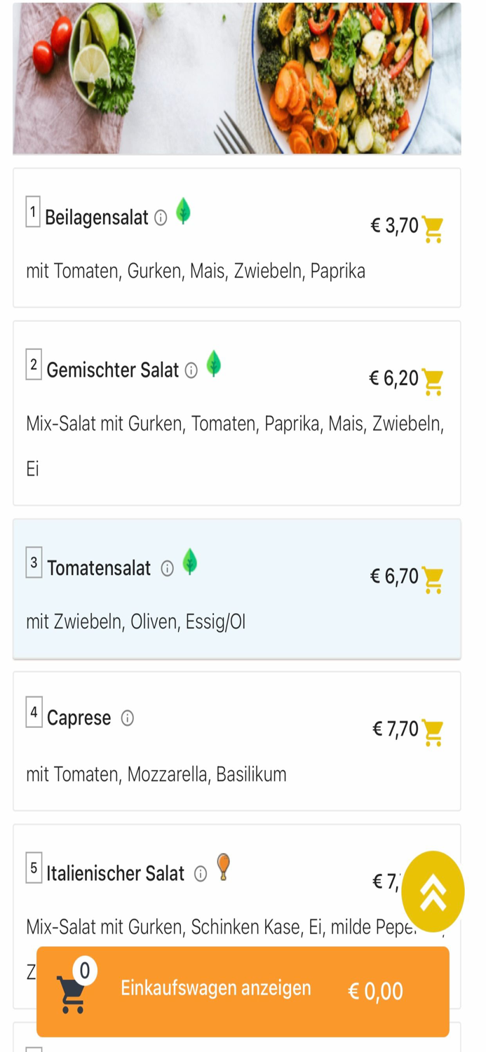
Task: Add Gemischter Salat to the cart
Action: coord(433,379)
